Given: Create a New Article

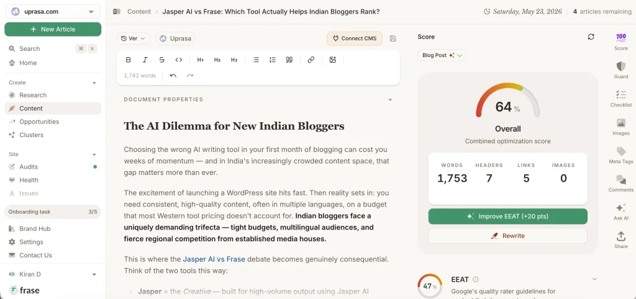Looking at the screenshot, I should pos(53,29).
